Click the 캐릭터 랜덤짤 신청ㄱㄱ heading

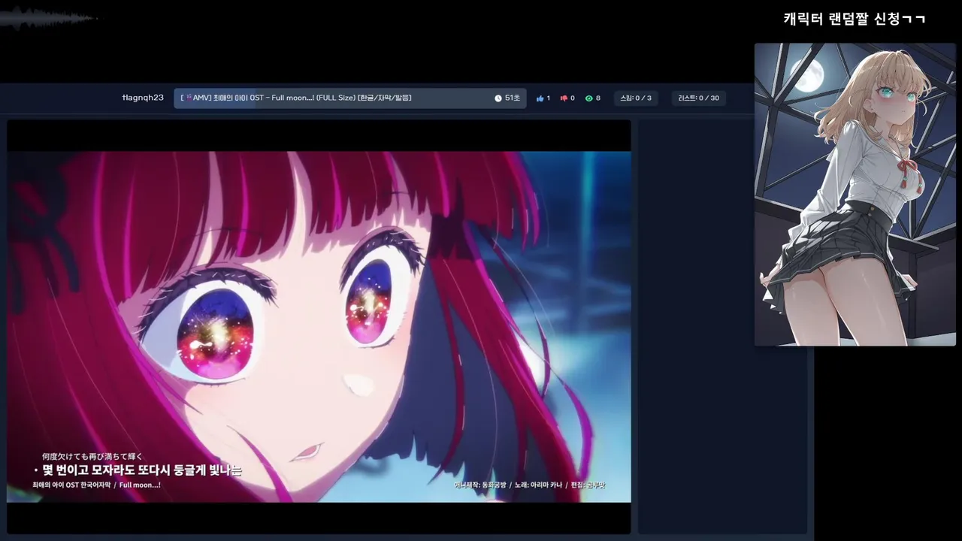coord(855,19)
